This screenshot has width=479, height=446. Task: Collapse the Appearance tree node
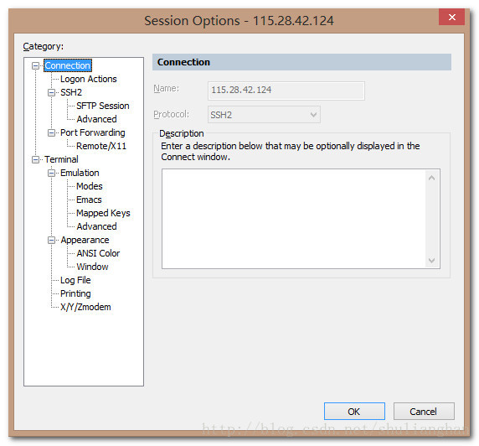coord(51,240)
